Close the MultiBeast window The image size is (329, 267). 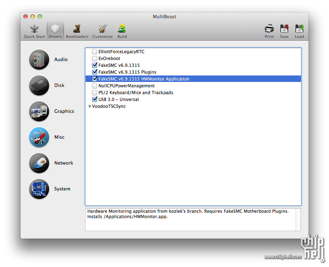[x=26, y=17]
